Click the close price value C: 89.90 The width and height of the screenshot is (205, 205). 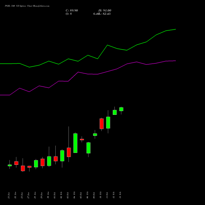[x=72, y=11]
